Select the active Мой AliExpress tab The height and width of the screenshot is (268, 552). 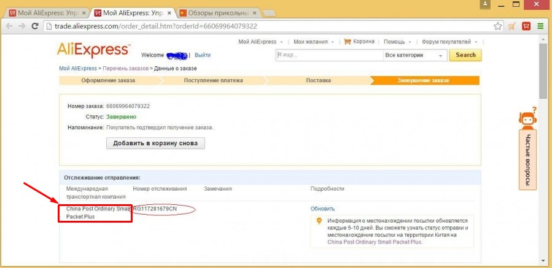(132, 13)
